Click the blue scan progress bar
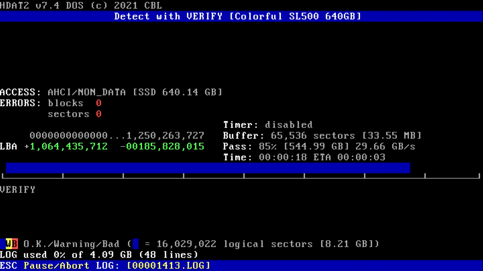This screenshot has height=271, width=483. [208, 168]
